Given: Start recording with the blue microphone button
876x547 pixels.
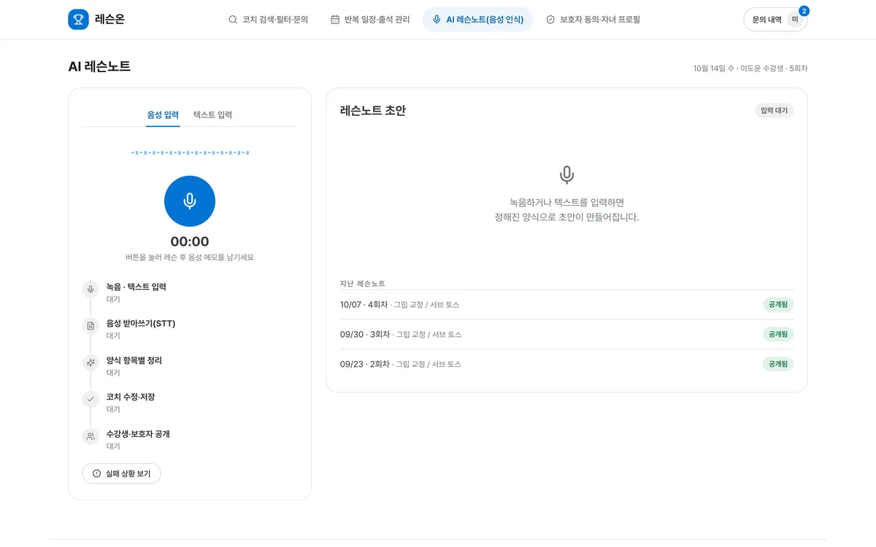Looking at the screenshot, I should click(190, 201).
